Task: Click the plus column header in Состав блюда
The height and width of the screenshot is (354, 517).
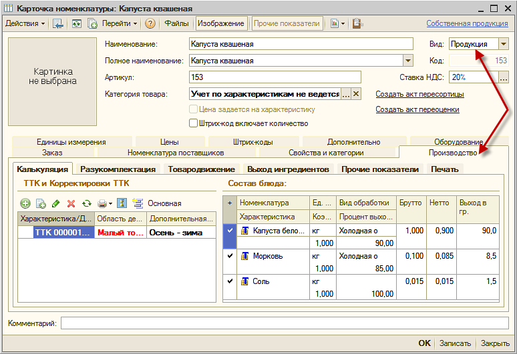Action: tap(230, 203)
